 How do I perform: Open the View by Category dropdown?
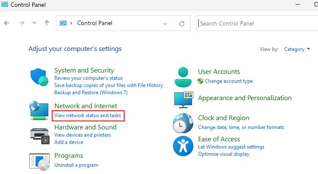(297, 49)
